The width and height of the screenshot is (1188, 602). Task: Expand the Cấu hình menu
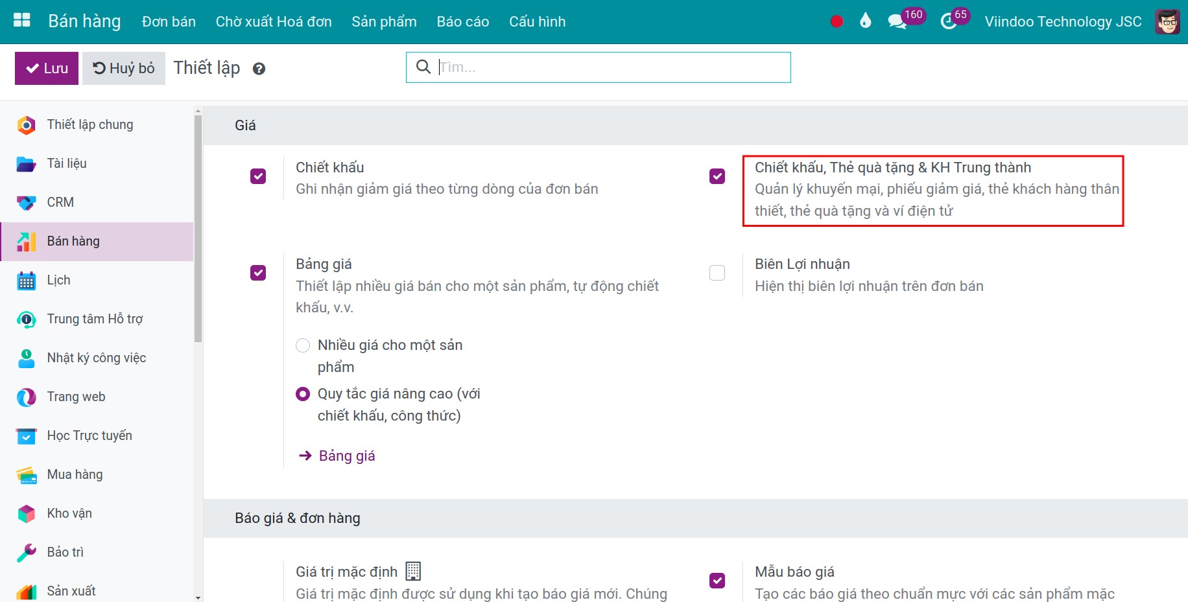point(537,21)
